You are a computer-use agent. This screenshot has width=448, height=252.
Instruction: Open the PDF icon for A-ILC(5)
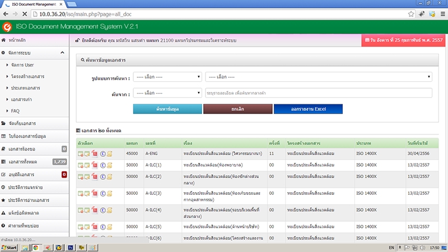[95, 227]
